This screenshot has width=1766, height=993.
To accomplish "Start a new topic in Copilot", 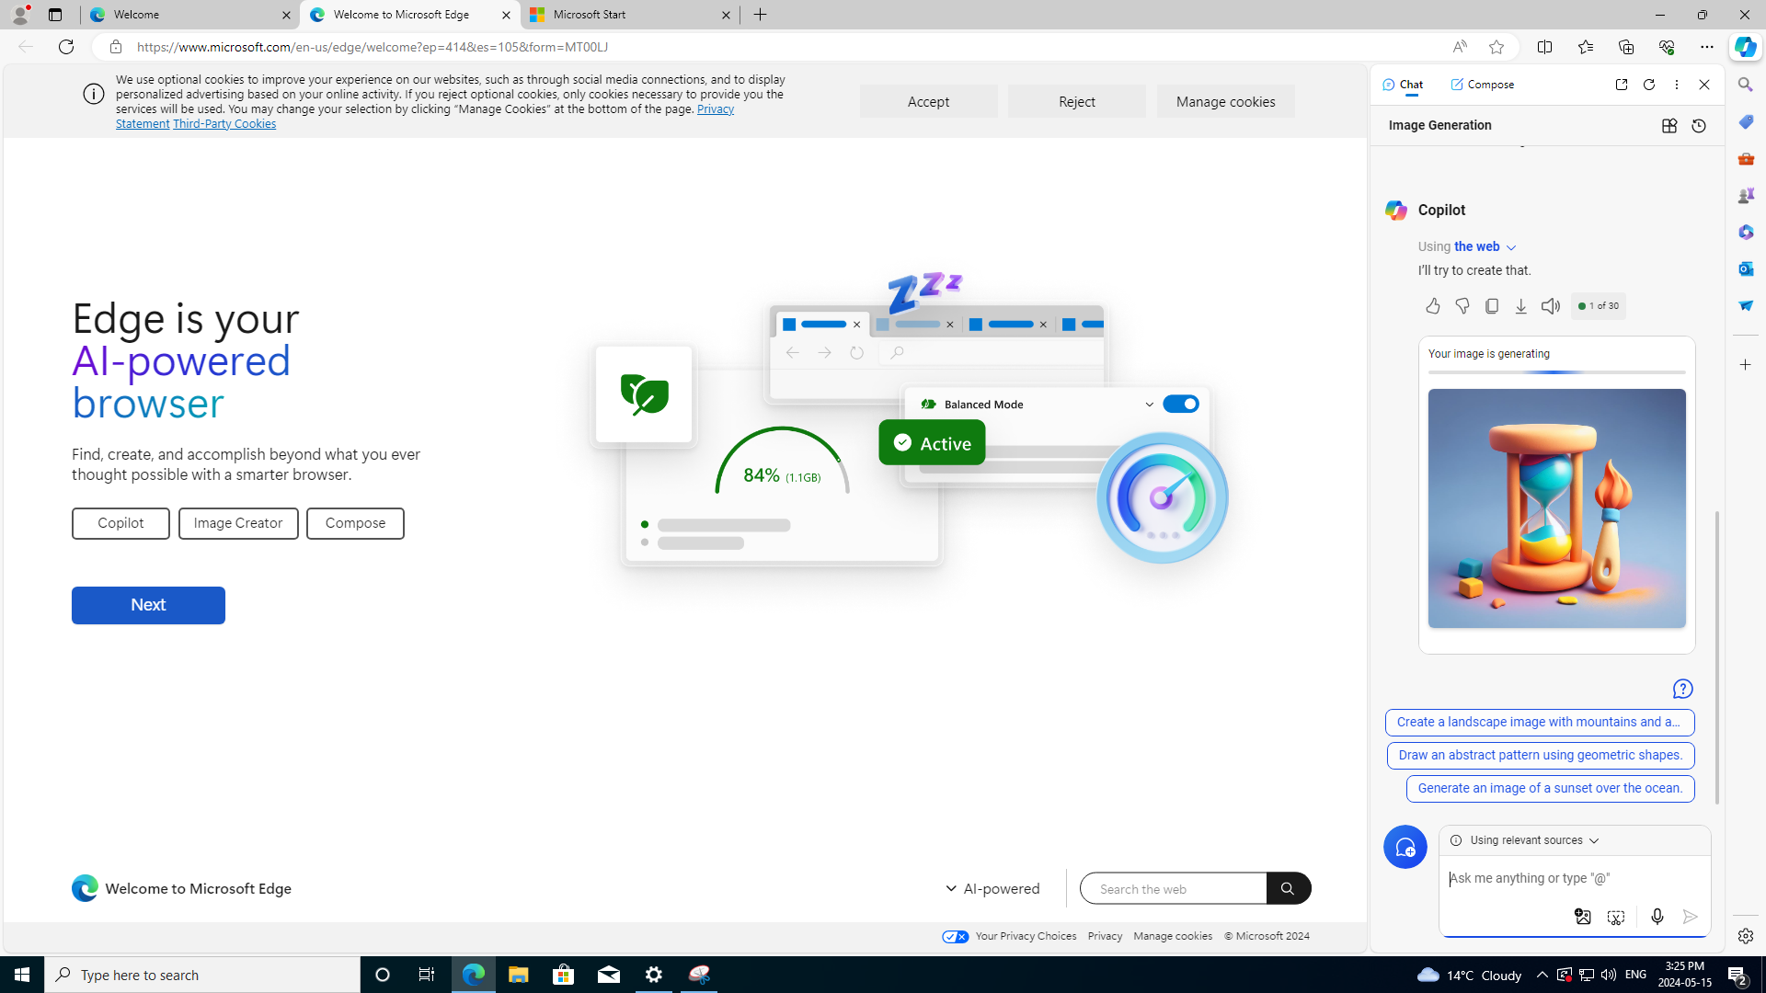I will (x=1405, y=847).
